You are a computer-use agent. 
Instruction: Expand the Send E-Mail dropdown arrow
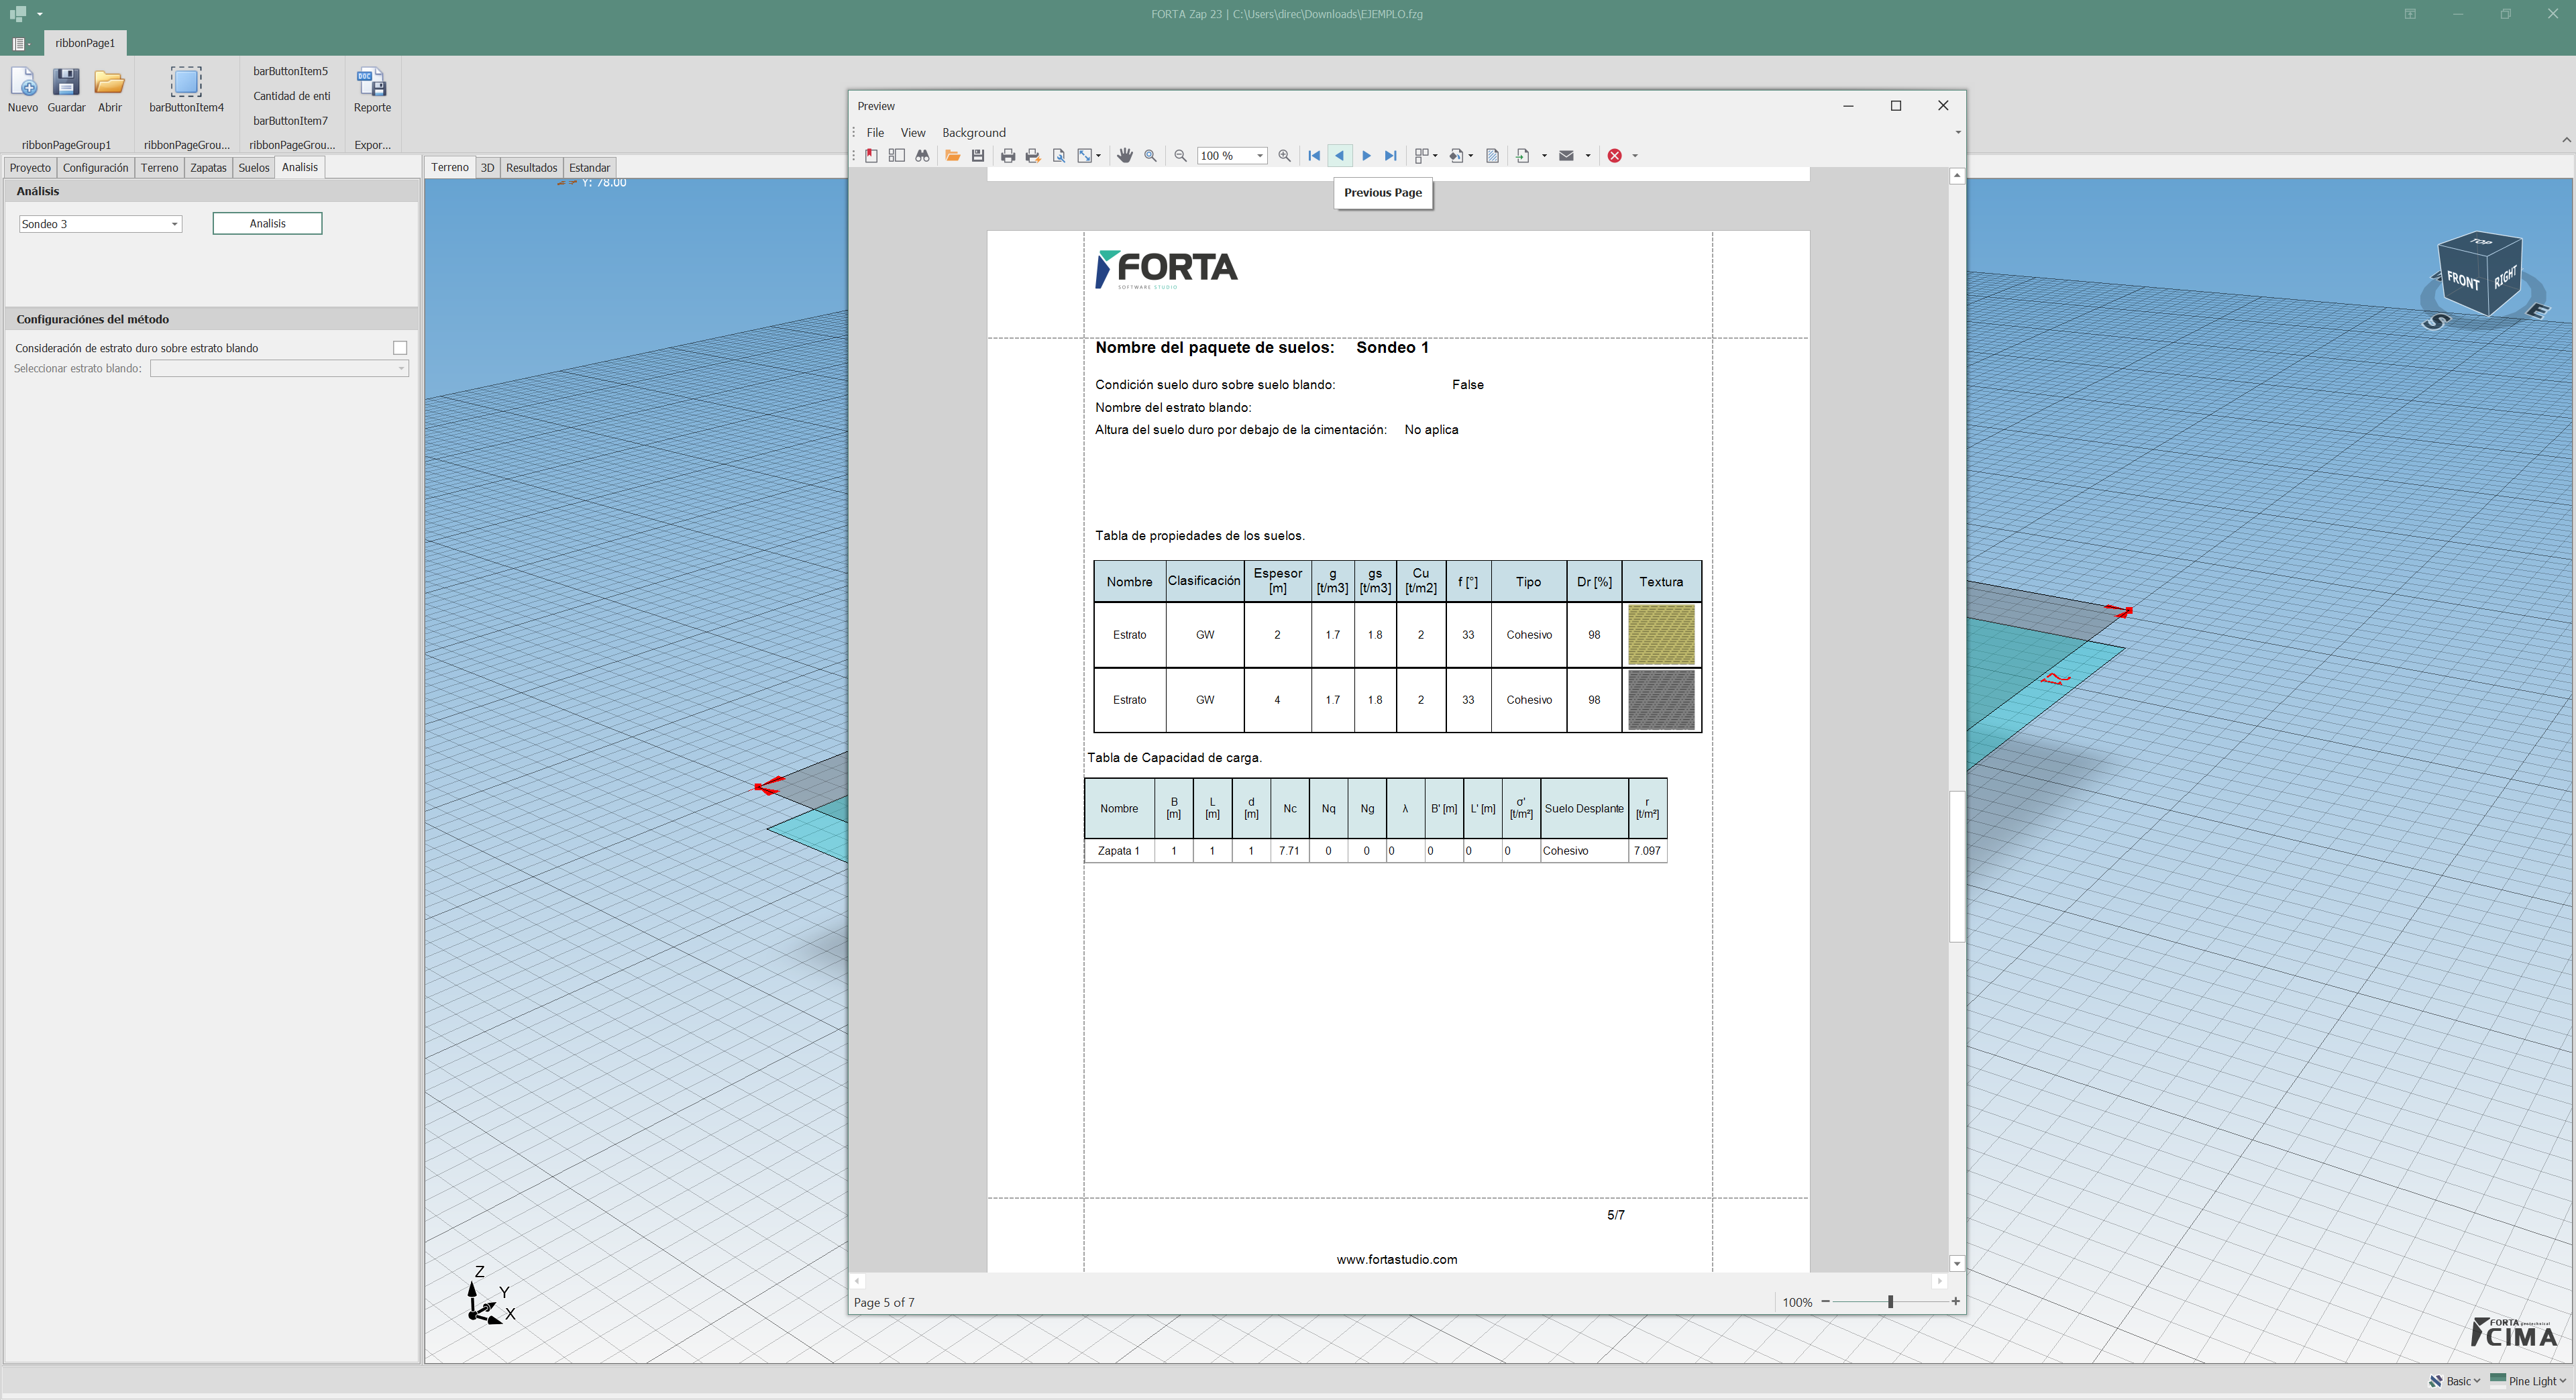(1588, 156)
